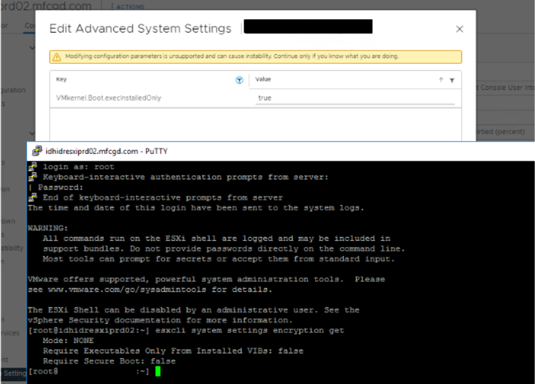Open the filter icon on the Key column
535x384 pixels.
239,80
